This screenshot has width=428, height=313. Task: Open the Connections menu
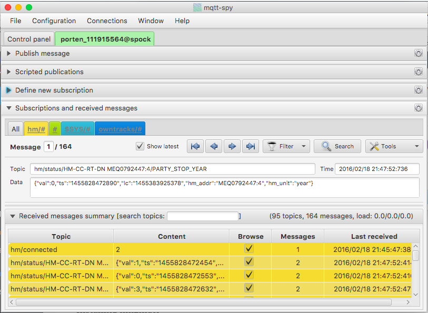tap(107, 21)
